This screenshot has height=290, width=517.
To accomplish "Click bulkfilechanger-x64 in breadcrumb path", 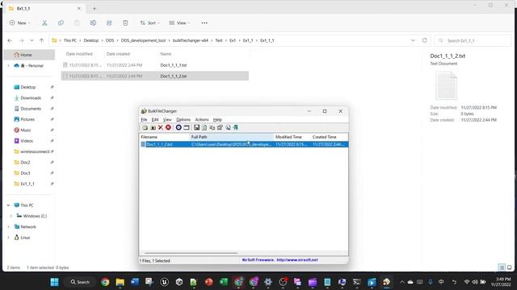I will [191, 40].
